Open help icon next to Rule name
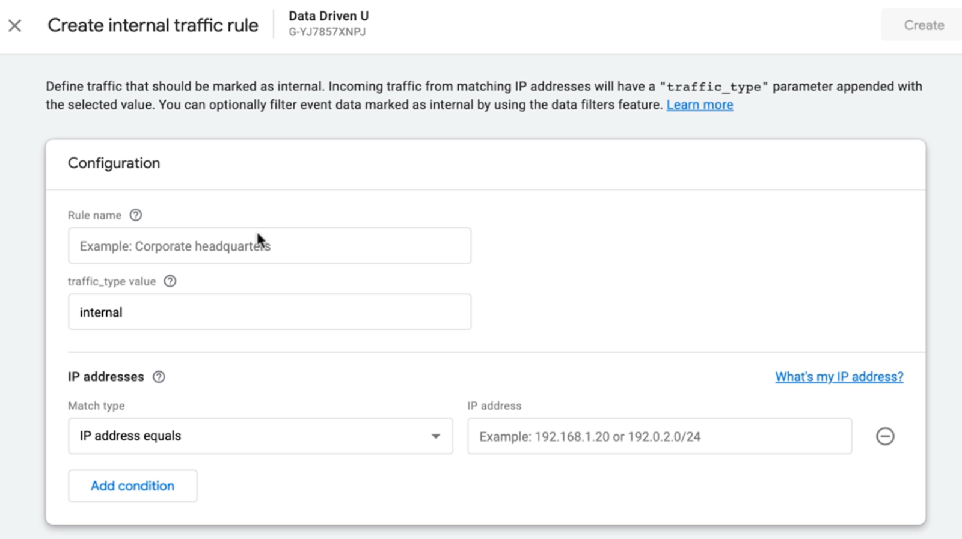962x539 pixels. (136, 215)
